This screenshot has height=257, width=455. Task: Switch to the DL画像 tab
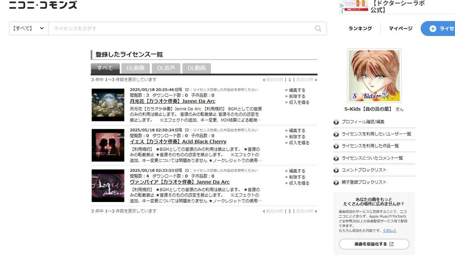(136, 68)
